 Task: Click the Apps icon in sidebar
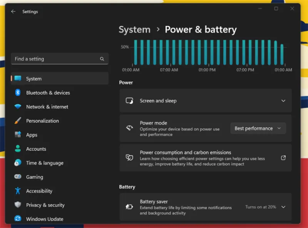pyautogui.click(x=18, y=135)
